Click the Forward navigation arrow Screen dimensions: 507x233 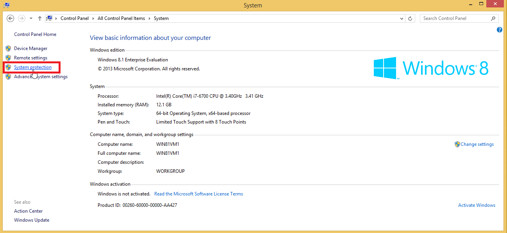click(x=21, y=18)
